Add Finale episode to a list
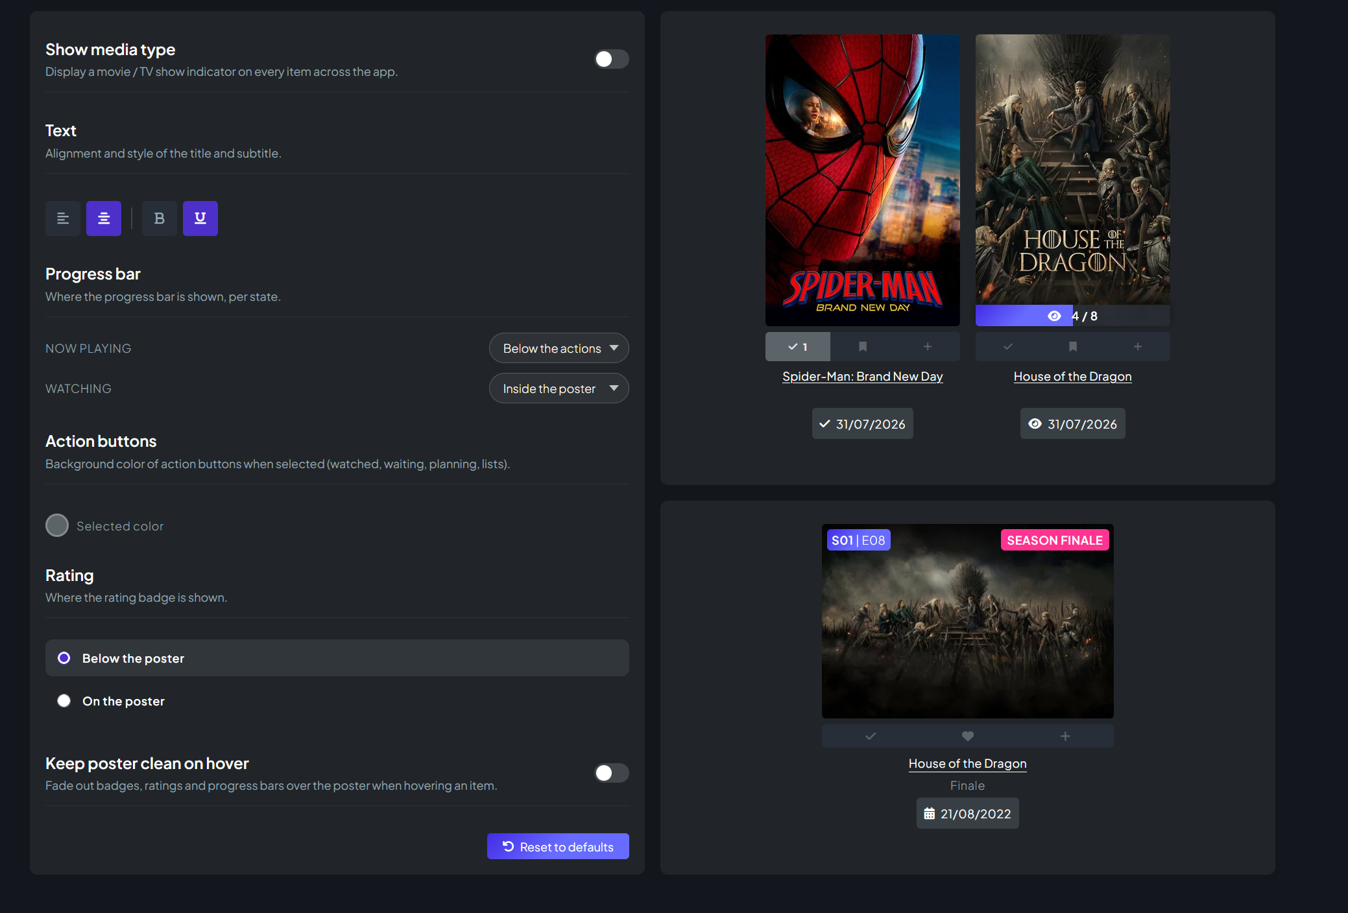 coord(1065,736)
